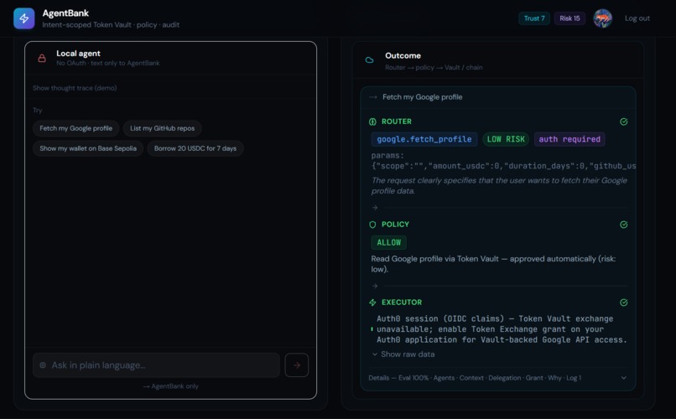Click the Router green check status icon
This screenshot has height=419, width=676.
[623, 122]
